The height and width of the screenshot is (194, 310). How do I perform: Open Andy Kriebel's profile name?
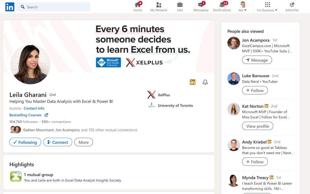[254, 142]
